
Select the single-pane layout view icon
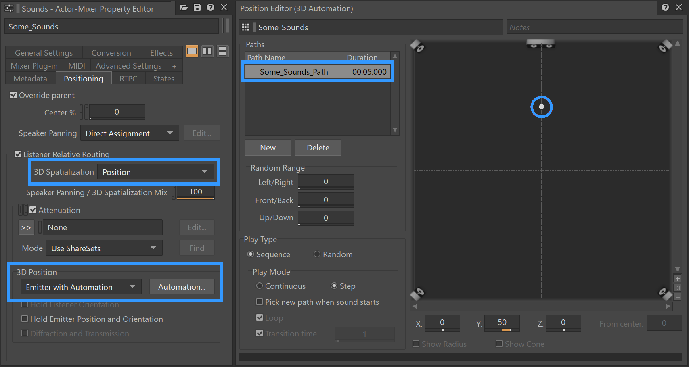coord(192,51)
